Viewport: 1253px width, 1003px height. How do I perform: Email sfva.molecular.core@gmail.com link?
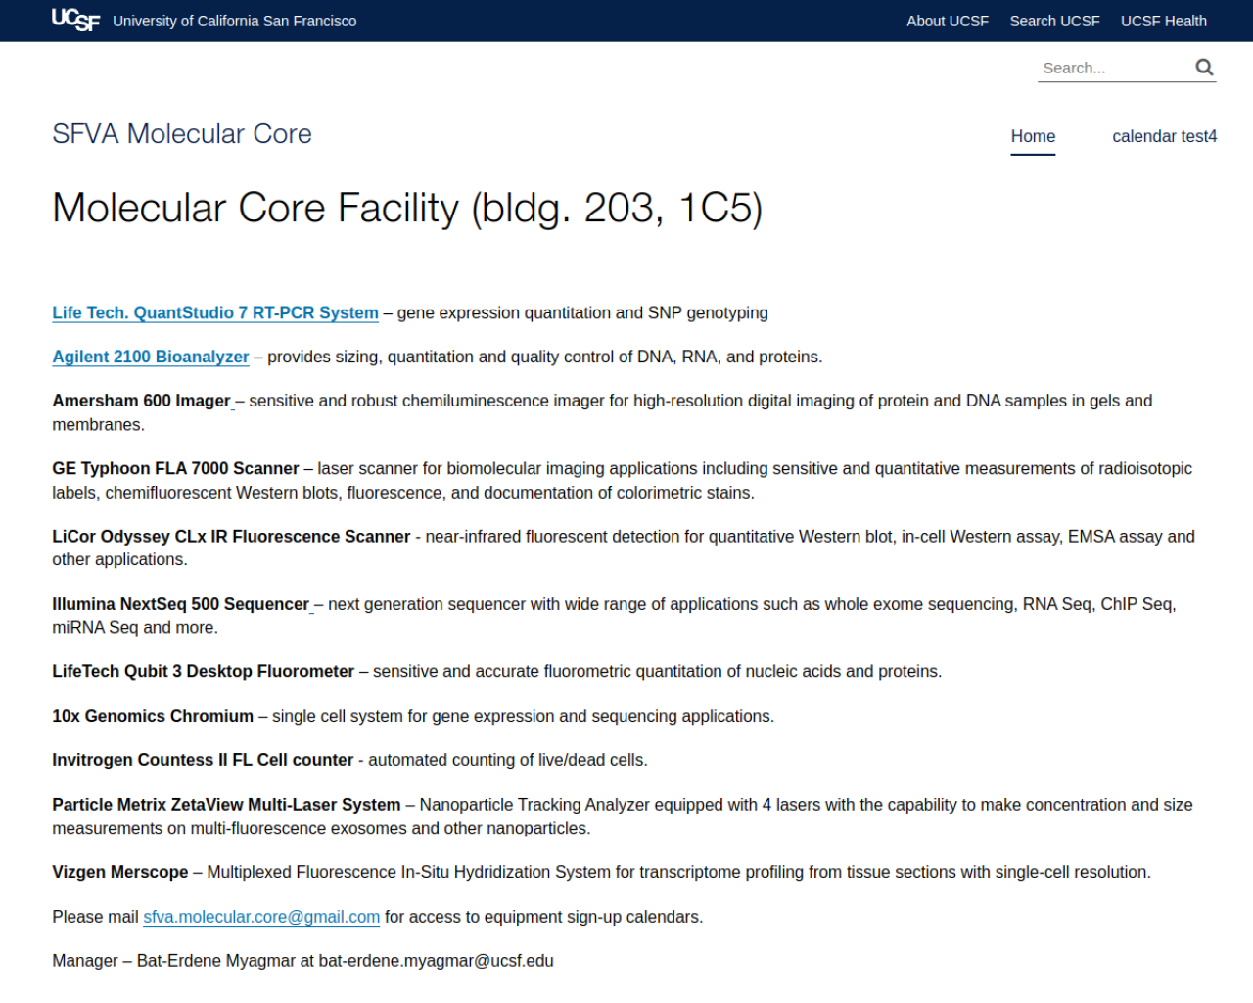(261, 917)
